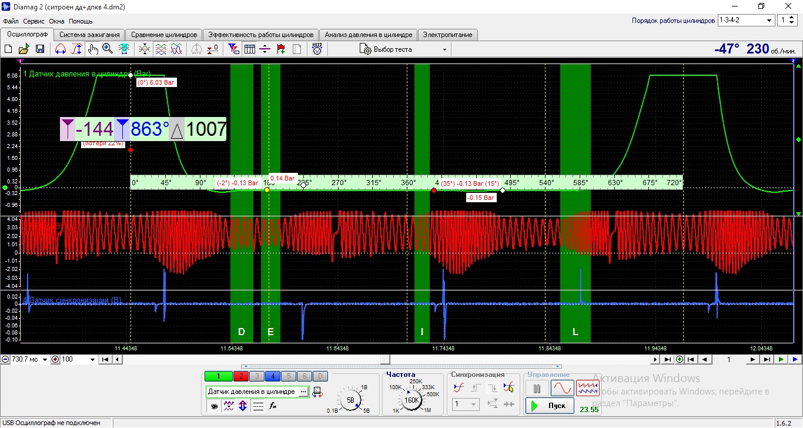Open the sensor list with the ellipsis button

pyautogui.click(x=303, y=392)
